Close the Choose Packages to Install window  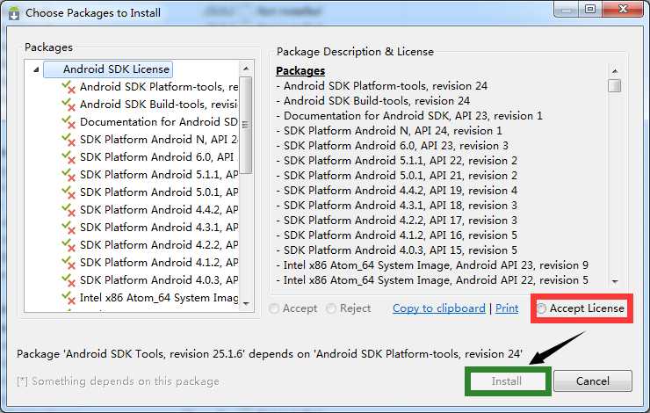coord(623,9)
